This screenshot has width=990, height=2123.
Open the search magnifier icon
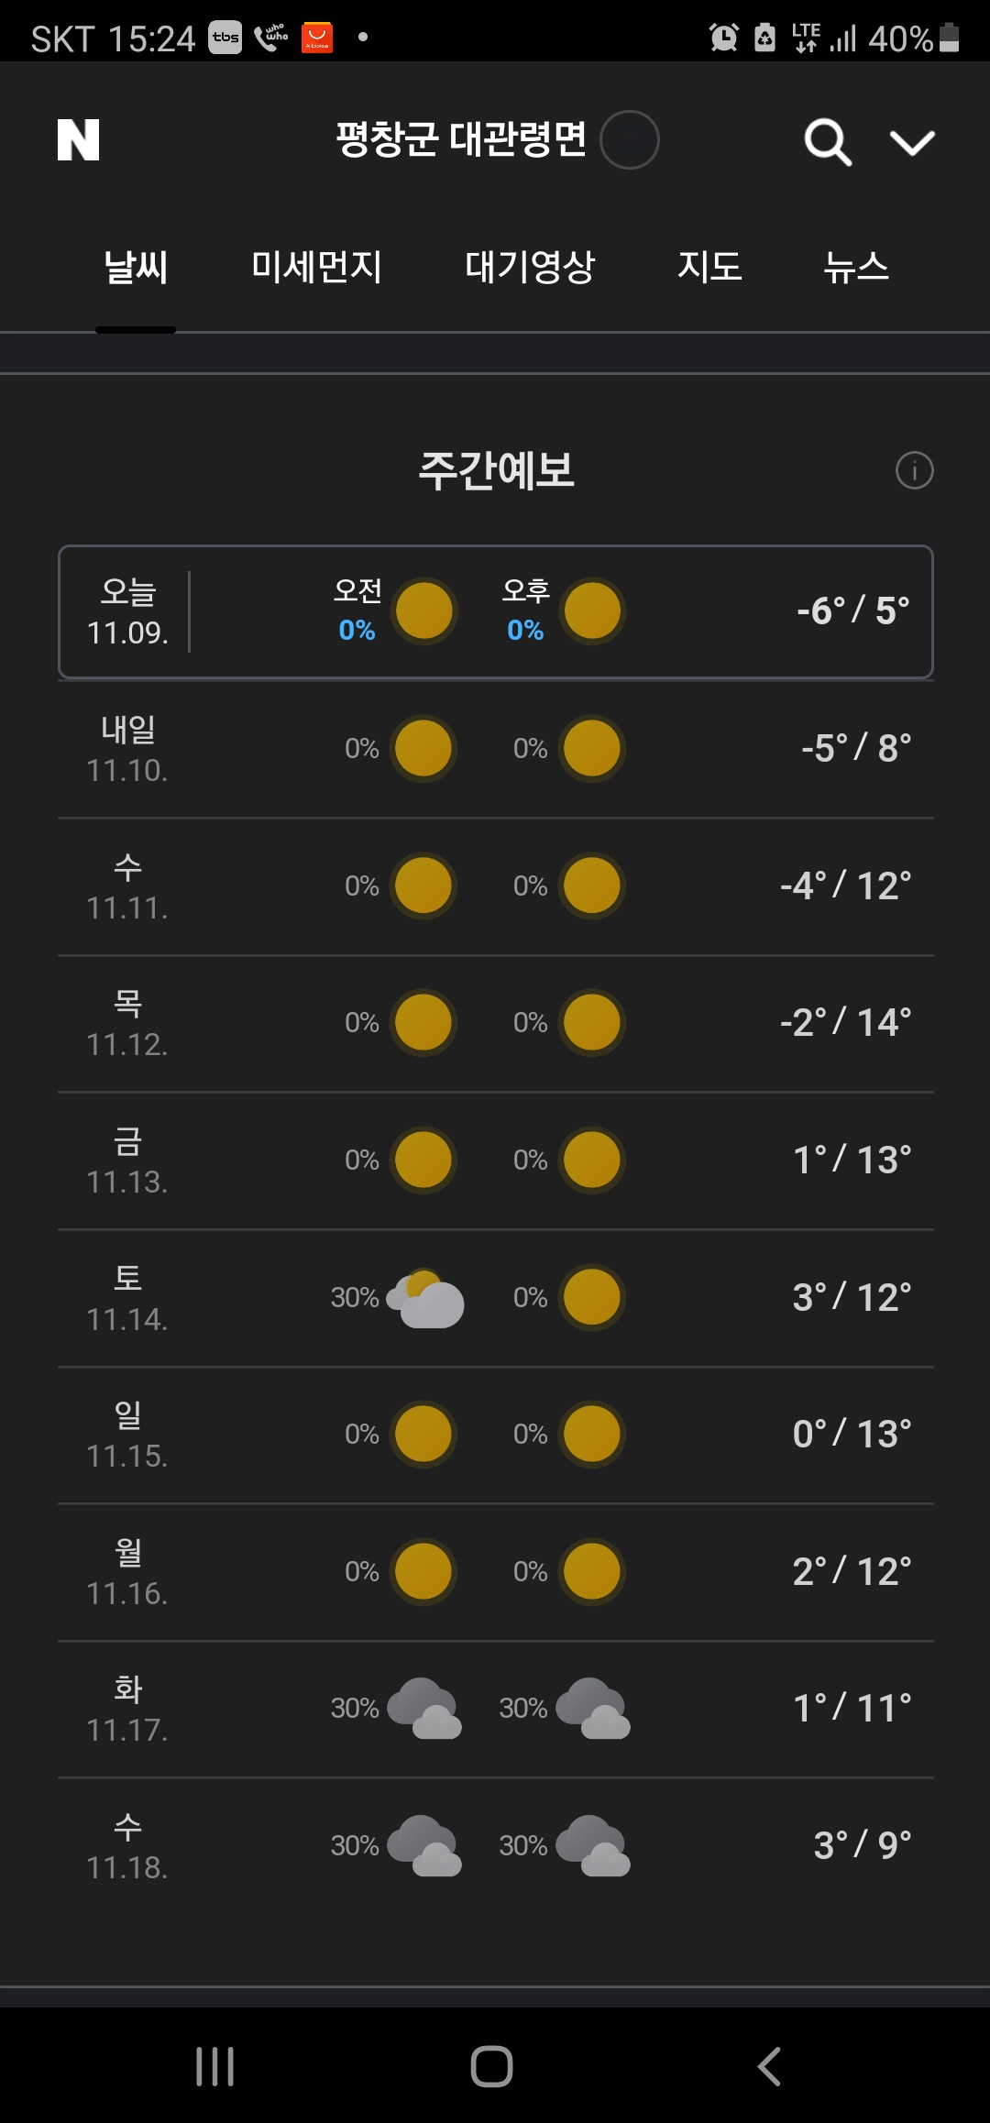[x=829, y=142]
